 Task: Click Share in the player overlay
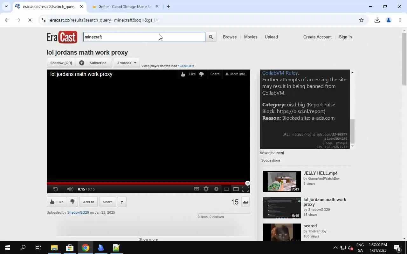pyautogui.click(x=215, y=74)
